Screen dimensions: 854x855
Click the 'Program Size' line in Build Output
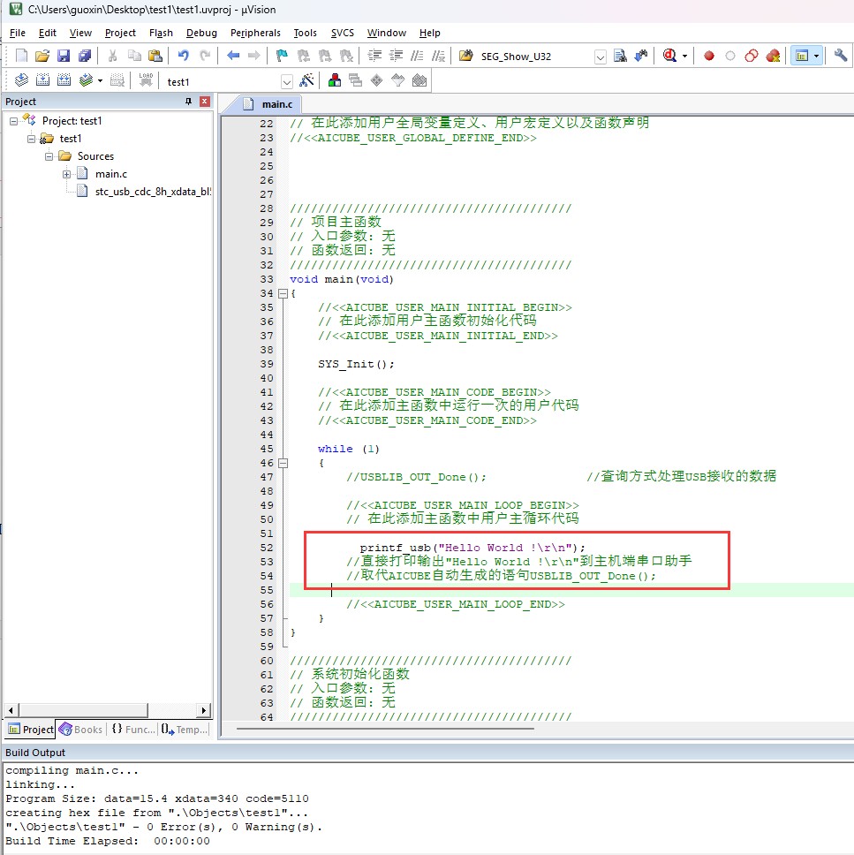(x=157, y=798)
